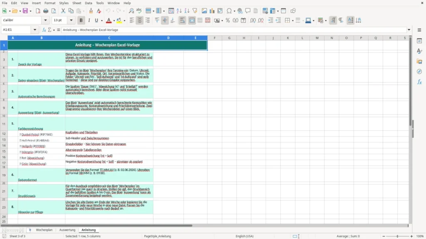Viewport: 426px width, 239px height.
Task: Click the Print icon
Action: (x=46, y=11)
